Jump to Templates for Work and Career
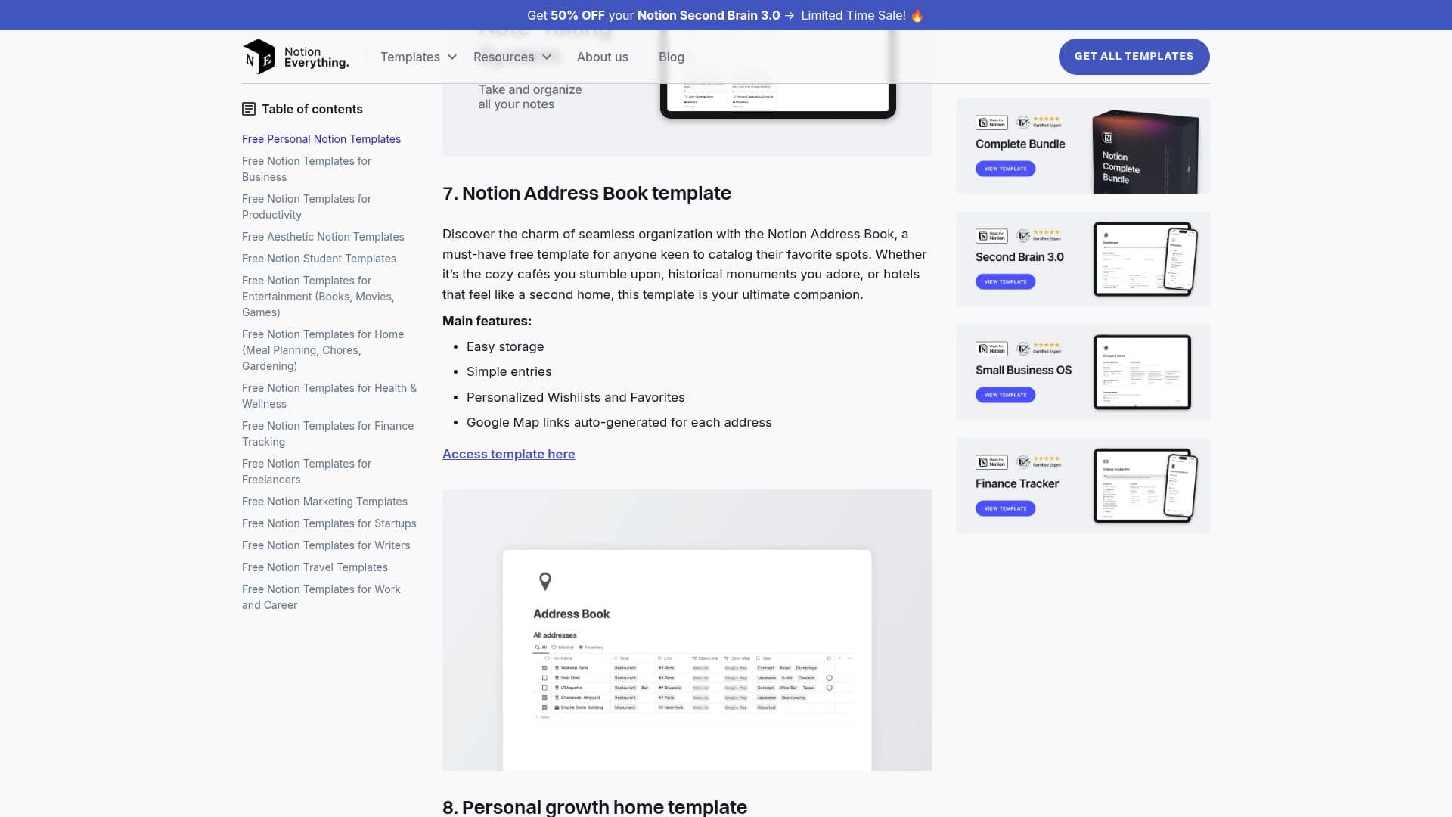This screenshot has height=817, width=1452. 321,597
